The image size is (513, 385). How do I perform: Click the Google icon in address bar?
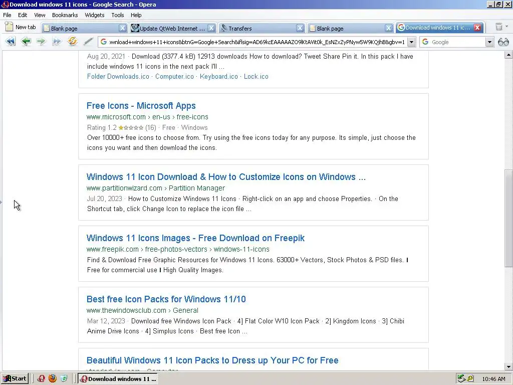pos(104,42)
